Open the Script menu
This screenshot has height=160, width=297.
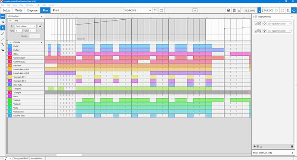pos(51,5)
